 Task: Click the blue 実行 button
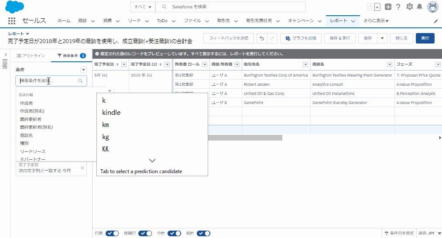point(425,38)
